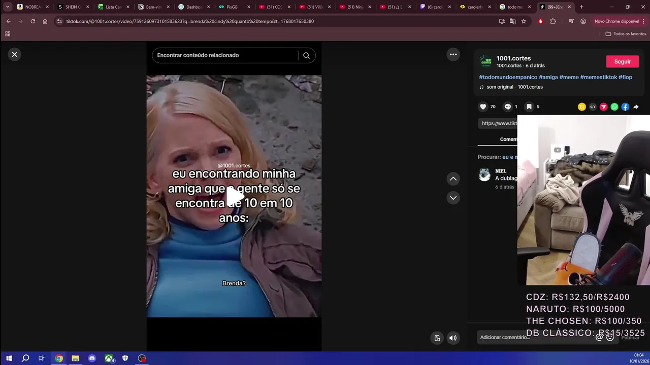Focus the Encontrar conteúdo relacionado search field
Screen dimensions: 650x365
click(226, 55)
